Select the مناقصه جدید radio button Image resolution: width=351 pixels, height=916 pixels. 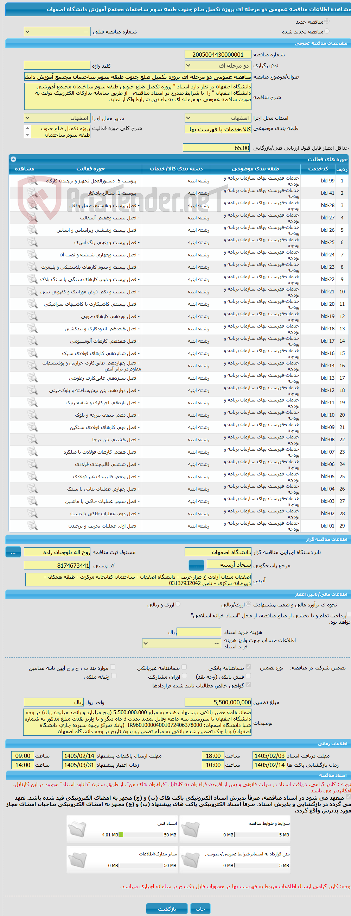click(327, 21)
